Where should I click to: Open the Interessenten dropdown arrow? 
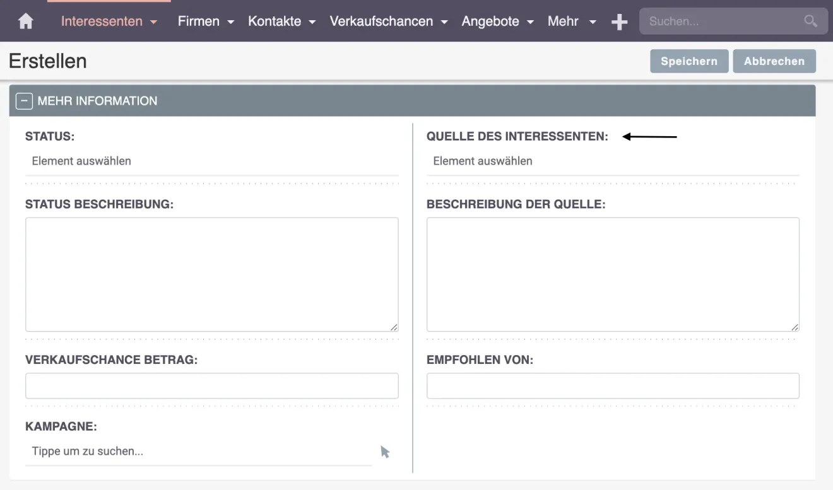153,21
